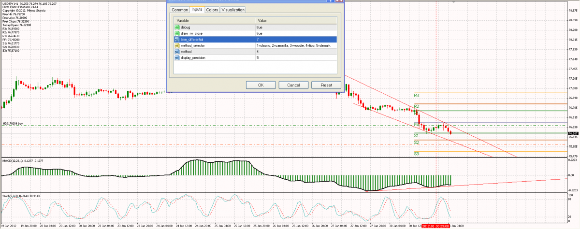This screenshot has height=229, width=580.
Task: Click the method_selector string icon
Action: (x=177, y=45)
